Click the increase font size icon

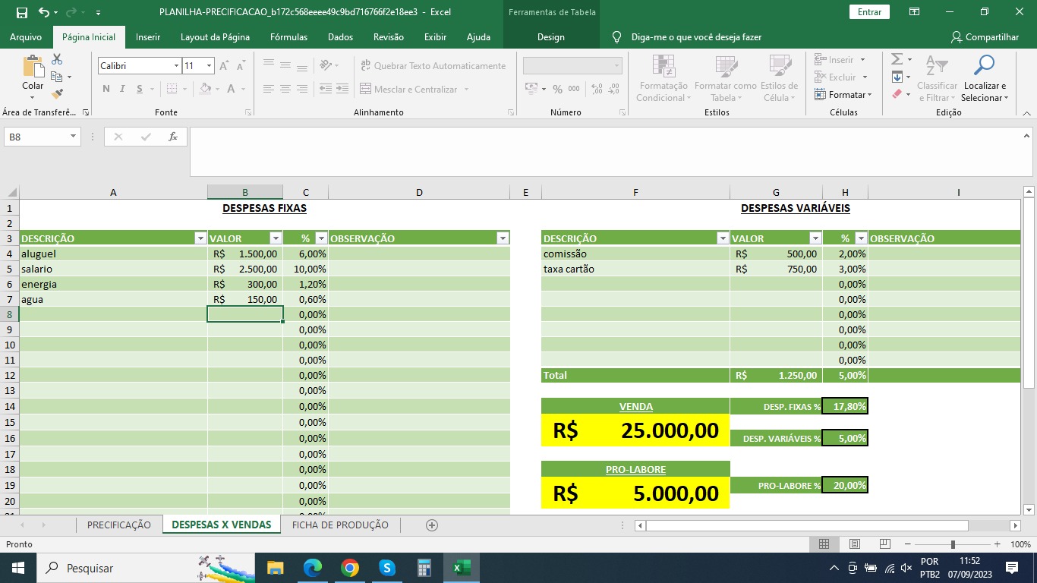(x=225, y=66)
